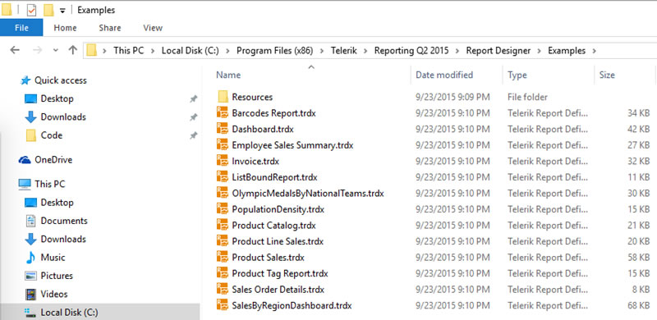Click the File folder type text
Image resolution: width=657 pixels, height=320 pixels.
point(527,97)
